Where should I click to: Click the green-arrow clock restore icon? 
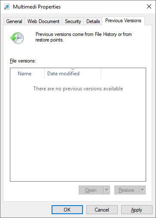click(17, 38)
